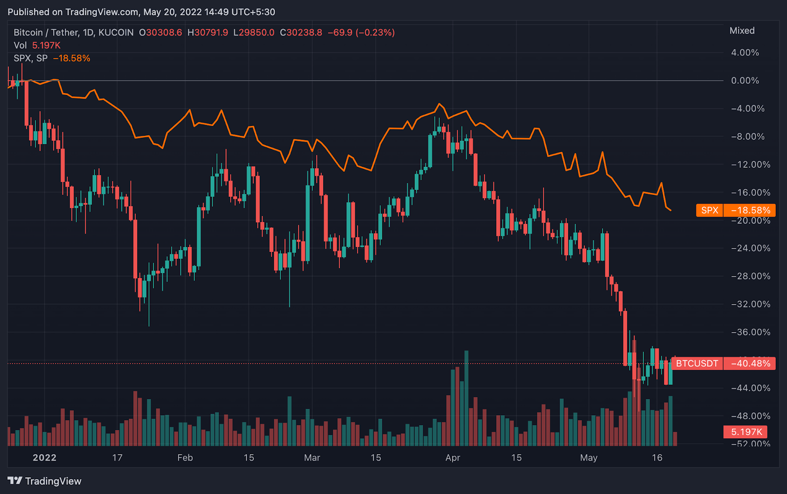Viewport: 787px width, 494px height.
Task: Click the Mar time axis label
Action: [312, 458]
